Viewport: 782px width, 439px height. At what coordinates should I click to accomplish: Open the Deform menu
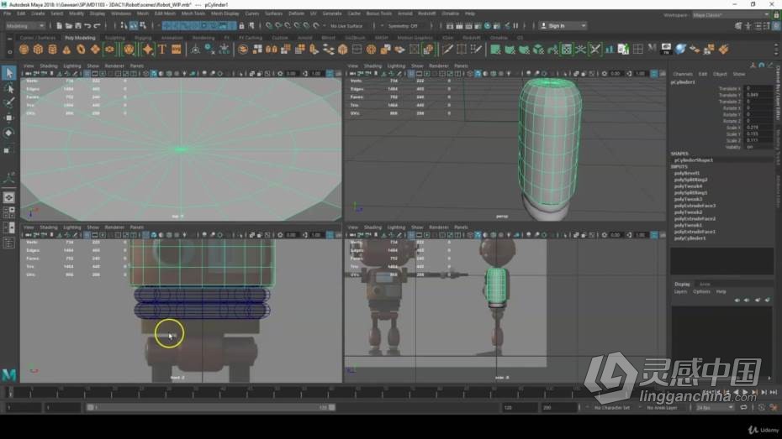click(x=296, y=13)
